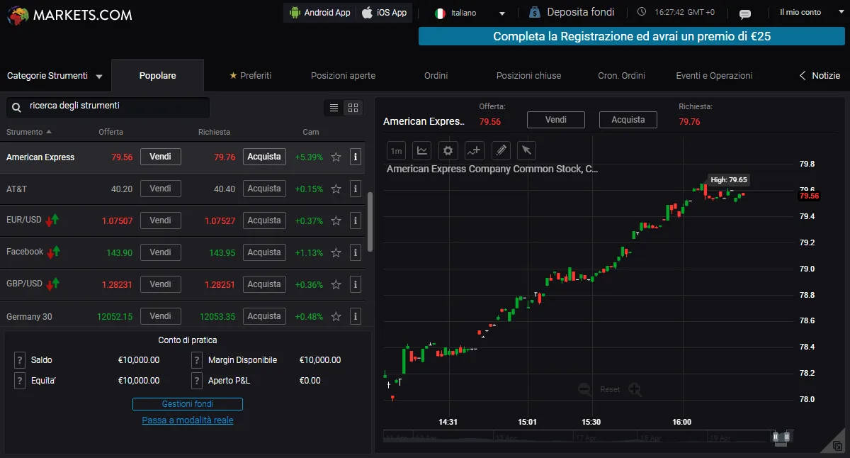Select the Popolare tab
The width and height of the screenshot is (850, 458).
[x=157, y=76]
